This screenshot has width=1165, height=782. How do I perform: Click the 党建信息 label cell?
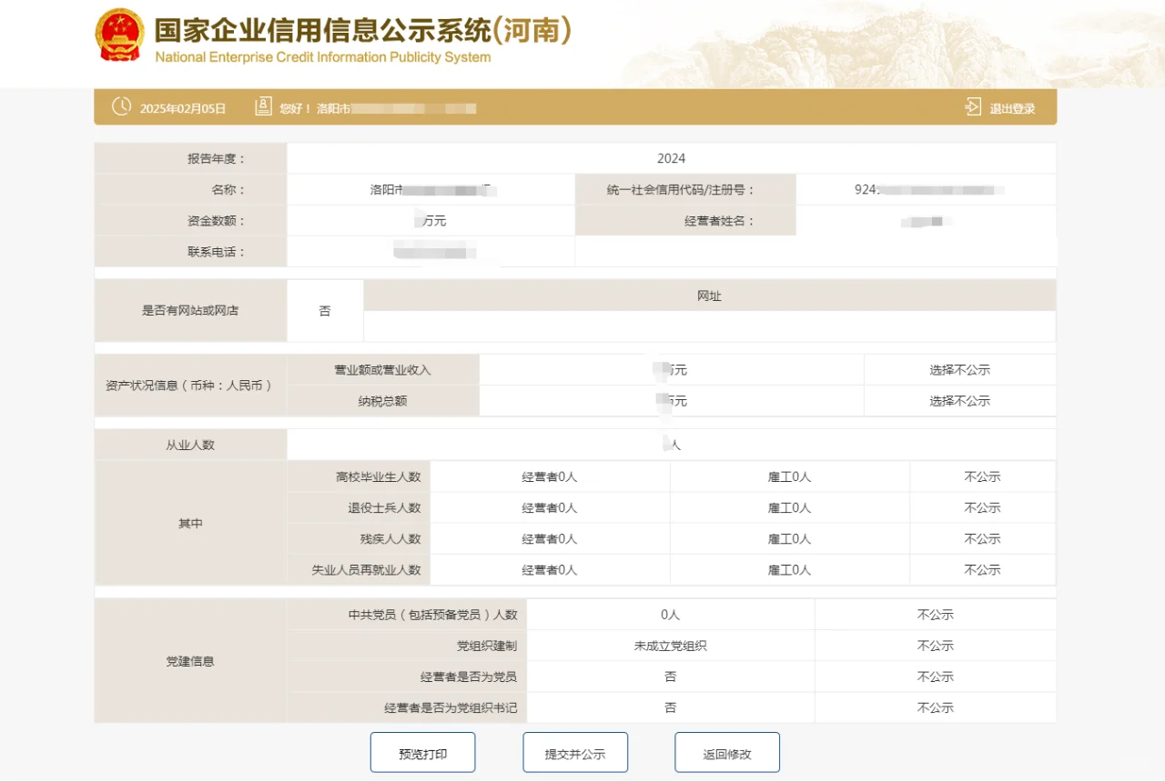point(190,661)
